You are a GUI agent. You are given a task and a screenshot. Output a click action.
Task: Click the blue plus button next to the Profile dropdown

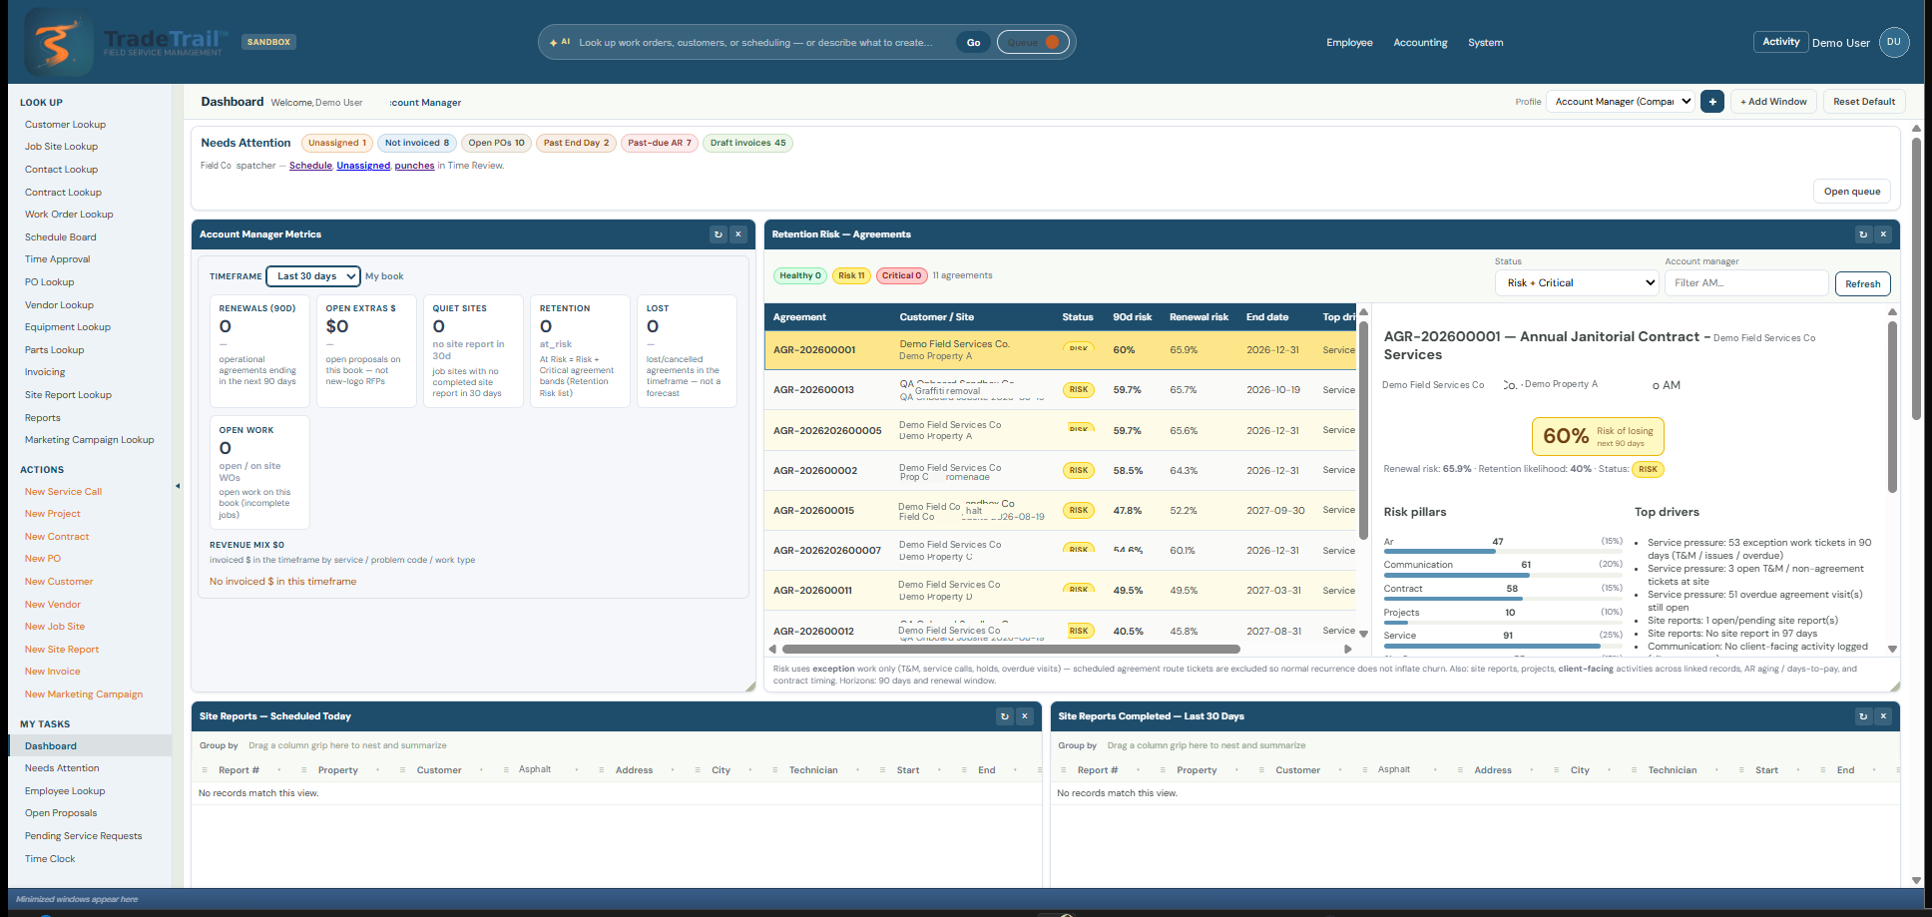pos(1712,102)
